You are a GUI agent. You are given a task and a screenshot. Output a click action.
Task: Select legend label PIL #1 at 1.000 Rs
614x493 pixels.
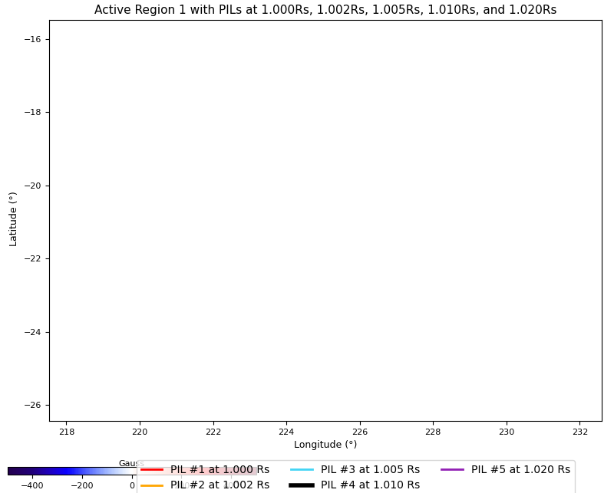[220, 469]
